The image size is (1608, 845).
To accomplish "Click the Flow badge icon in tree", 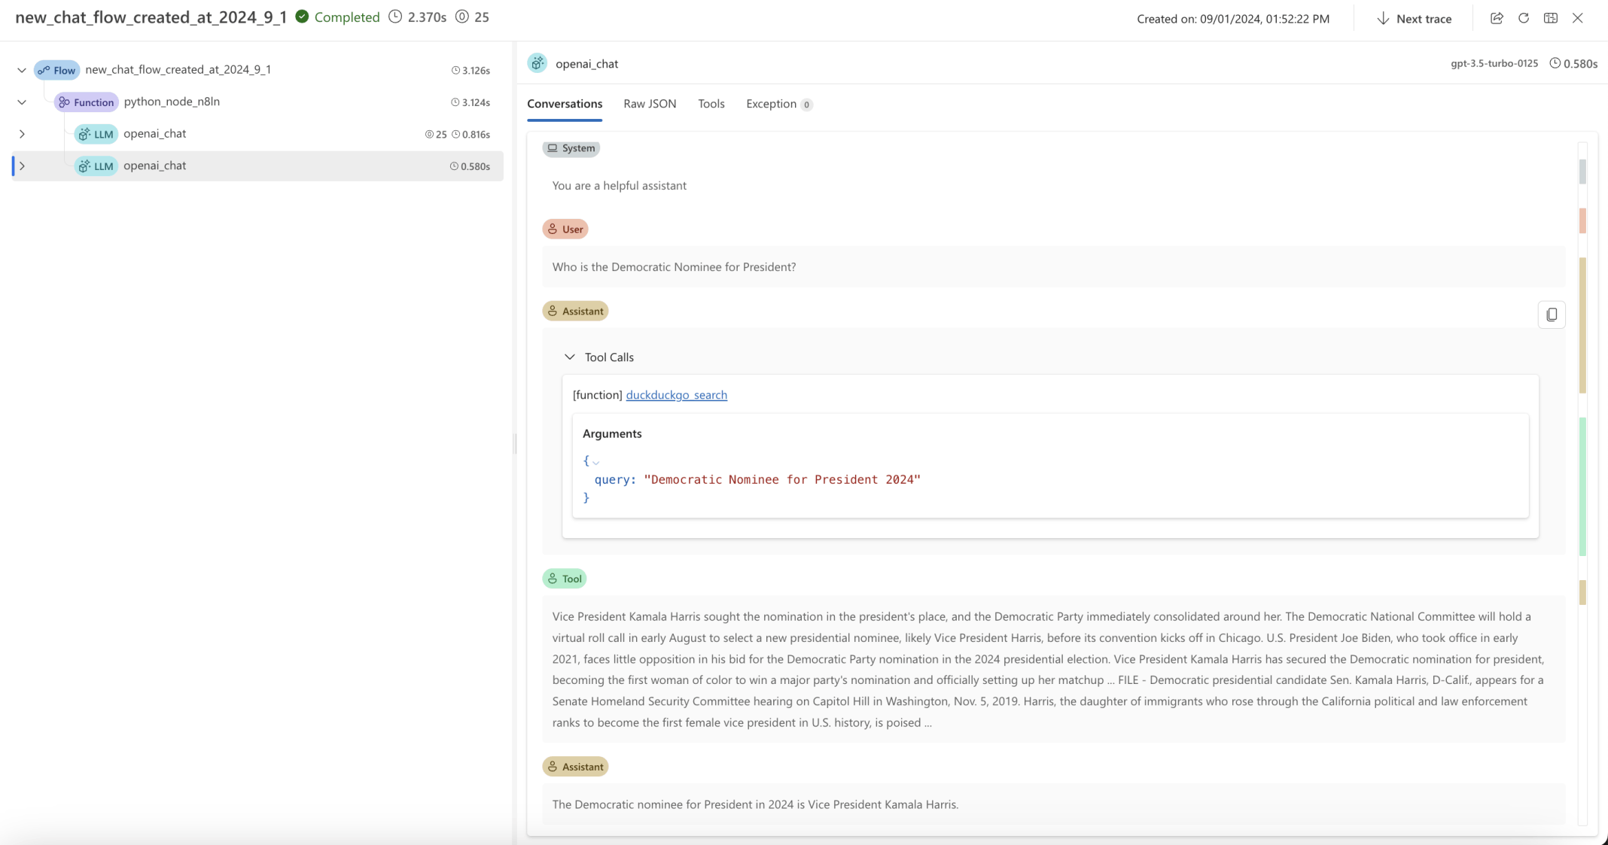I will tap(44, 70).
